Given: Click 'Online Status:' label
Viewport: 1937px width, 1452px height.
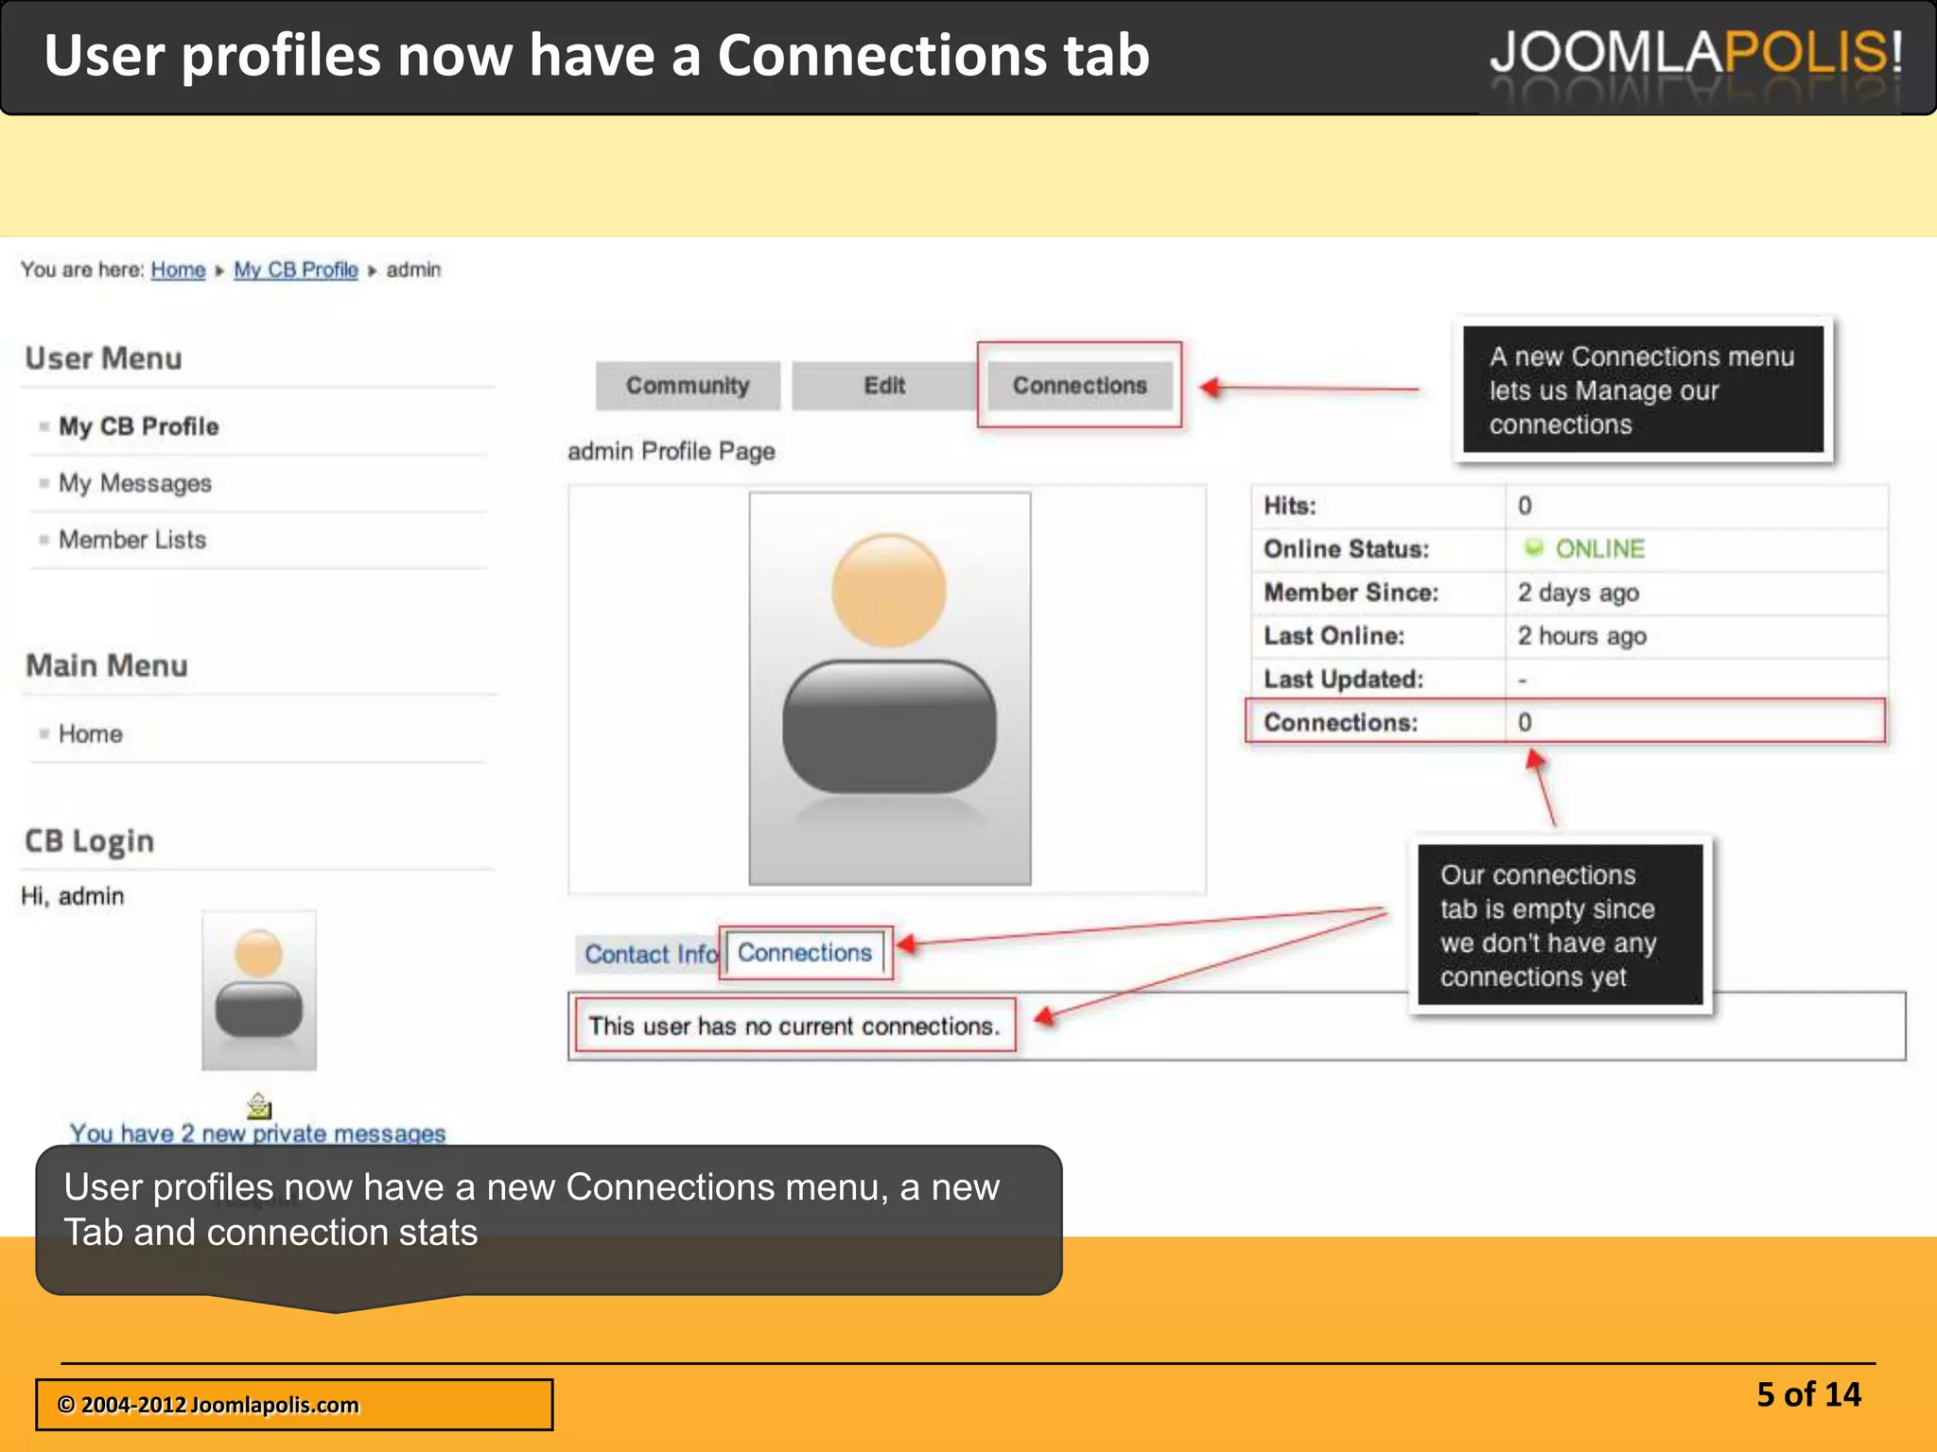Looking at the screenshot, I should (x=1347, y=549).
